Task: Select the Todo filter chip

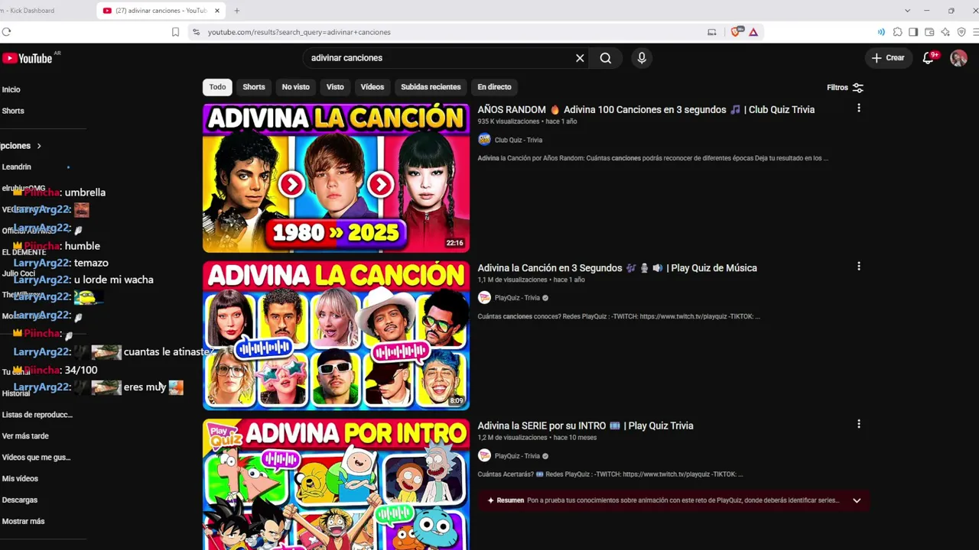Action: pos(217,87)
